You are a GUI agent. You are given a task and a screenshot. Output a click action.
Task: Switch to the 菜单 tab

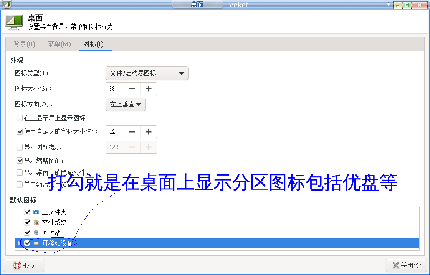click(x=59, y=44)
